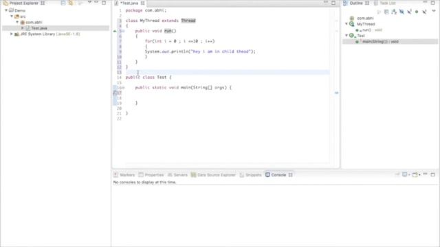The image size is (440, 247).
Task: Open the Outline view menu arrow
Action: click(x=434, y=11)
